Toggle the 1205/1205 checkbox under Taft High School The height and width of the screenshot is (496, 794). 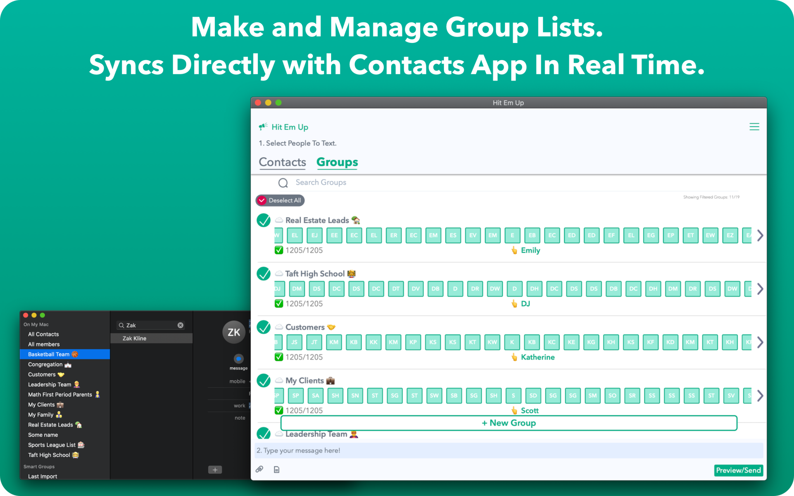279,304
